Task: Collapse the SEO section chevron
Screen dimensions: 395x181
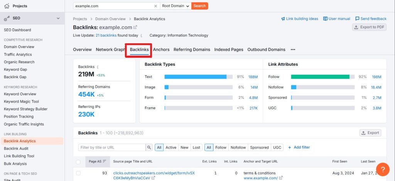Action: pyautogui.click(x=58, y=18)
